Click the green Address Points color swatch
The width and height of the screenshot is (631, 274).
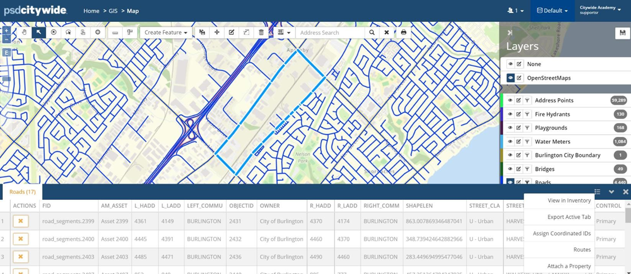501,101
